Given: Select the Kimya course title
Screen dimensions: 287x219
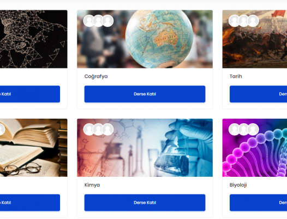Looking at the screenshot, I should pos(92,185).
